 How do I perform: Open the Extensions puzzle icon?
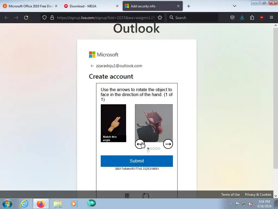click(x=252, y=17)
